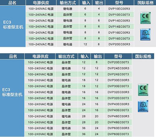Click the EC3 标准型主机 label in lower table
The image size is (156, 137).
click(12, 92)
